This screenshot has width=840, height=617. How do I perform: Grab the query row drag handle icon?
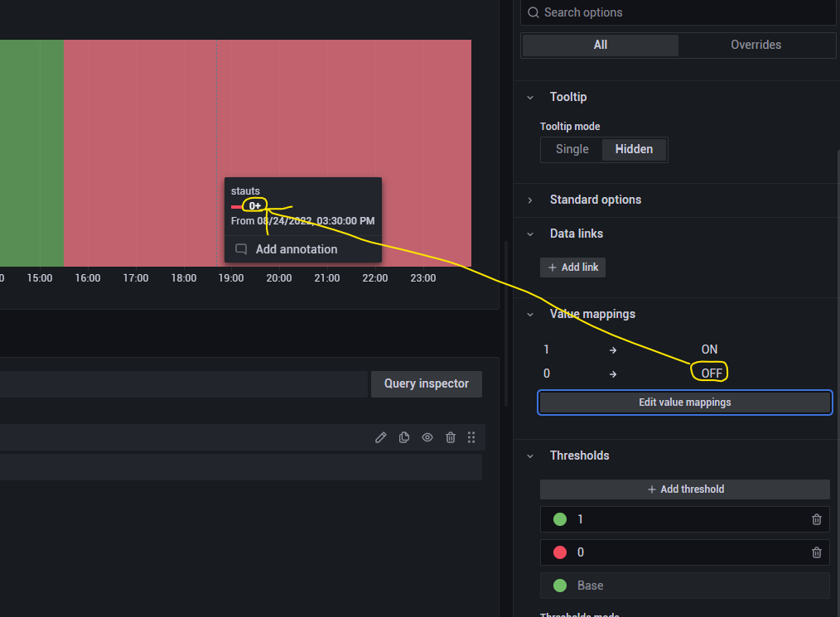coord(471,437)
